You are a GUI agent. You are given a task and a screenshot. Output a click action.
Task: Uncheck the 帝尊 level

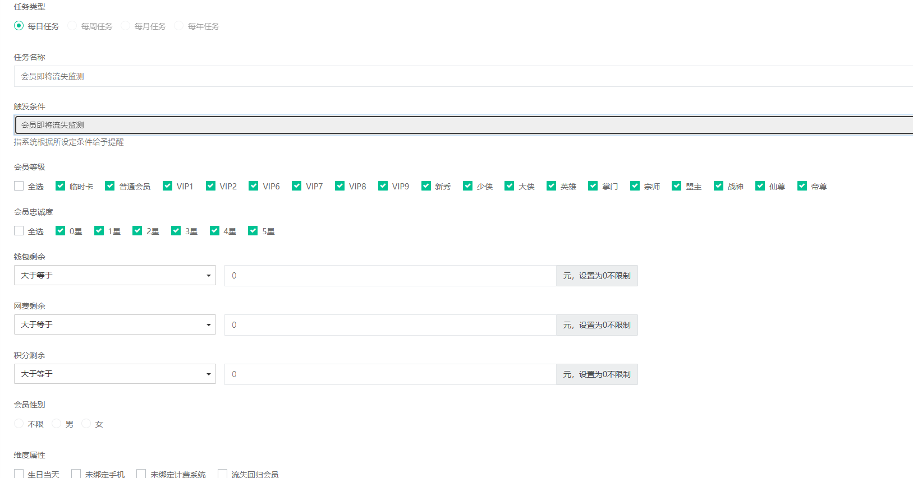tap(802, 186)
